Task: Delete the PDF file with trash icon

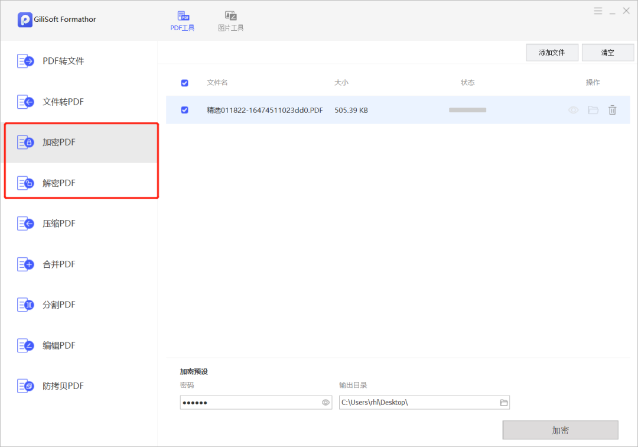Action: [613, 109]
